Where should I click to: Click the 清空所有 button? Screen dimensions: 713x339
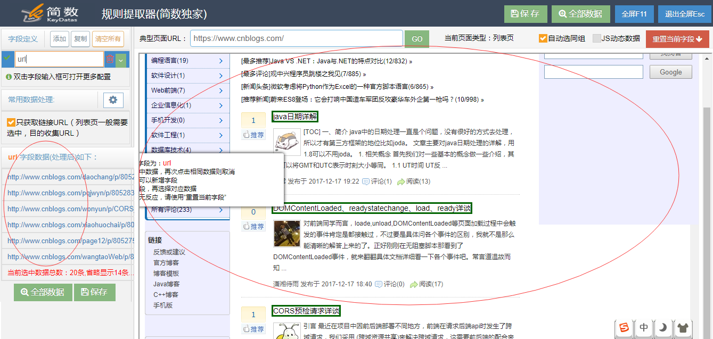108,39
